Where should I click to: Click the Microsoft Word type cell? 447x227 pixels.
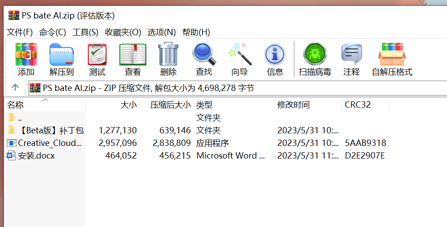[230, 155]
